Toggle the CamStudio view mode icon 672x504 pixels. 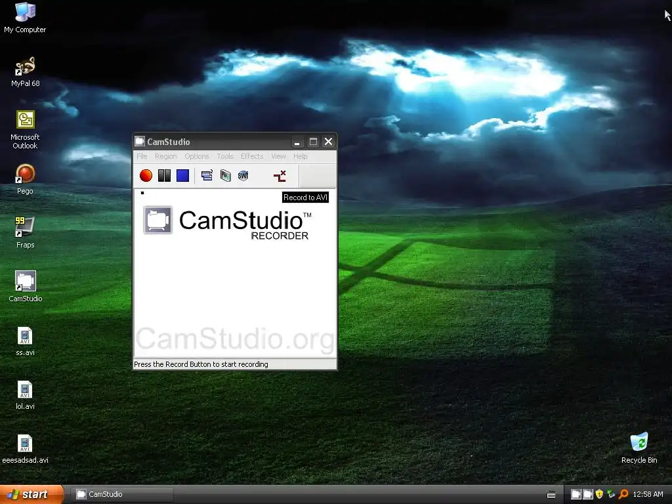click(x=207, y=176)
